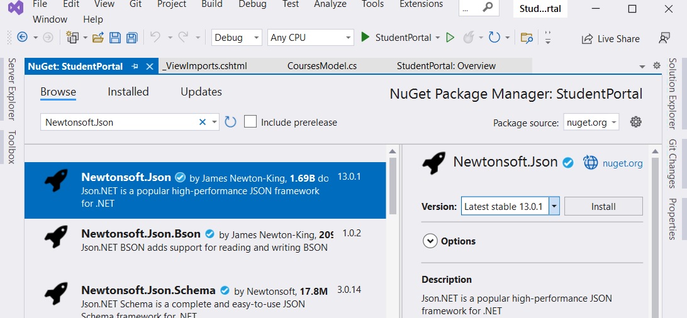Switch to StudentPortal: Overview tab

pos(447,66)
